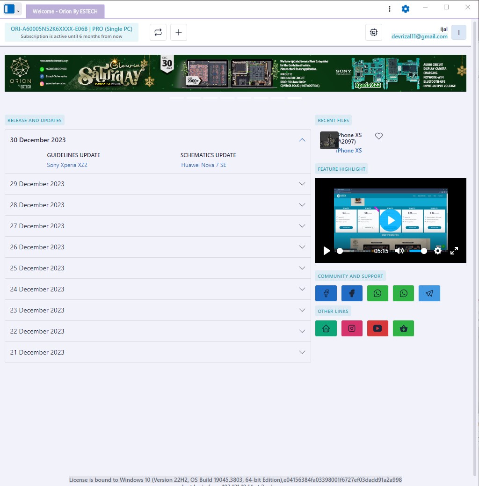Open the YouTube channel link
The image size is (479, 486).
377,328
